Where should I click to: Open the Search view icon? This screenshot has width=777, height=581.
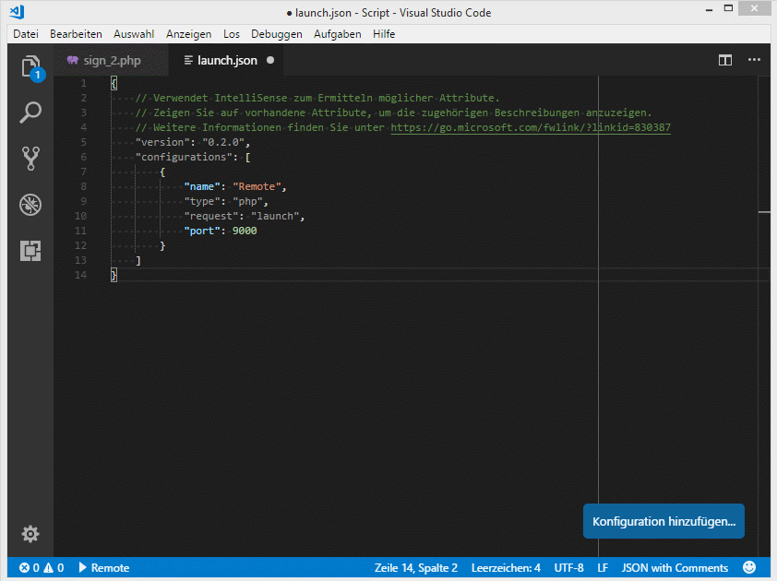30,113
